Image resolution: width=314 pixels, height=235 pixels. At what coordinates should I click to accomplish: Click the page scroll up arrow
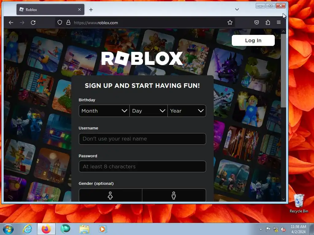coord(283,32)
